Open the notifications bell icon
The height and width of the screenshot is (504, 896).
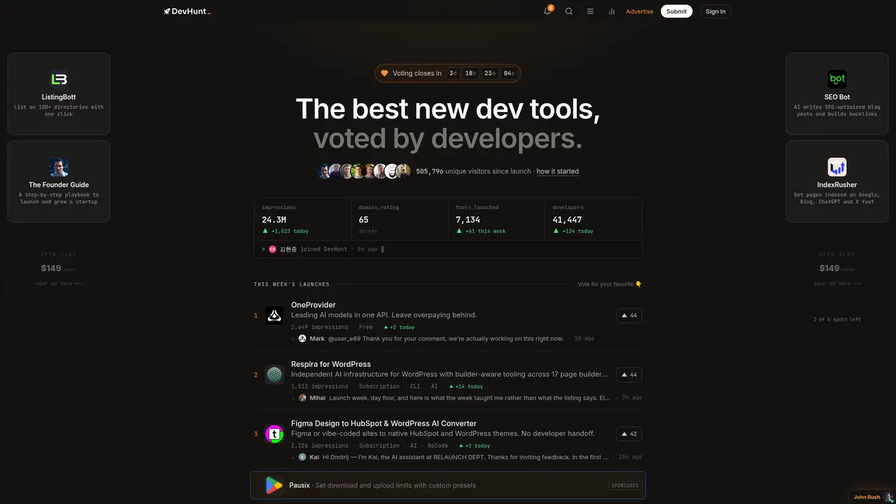[547, 11]
